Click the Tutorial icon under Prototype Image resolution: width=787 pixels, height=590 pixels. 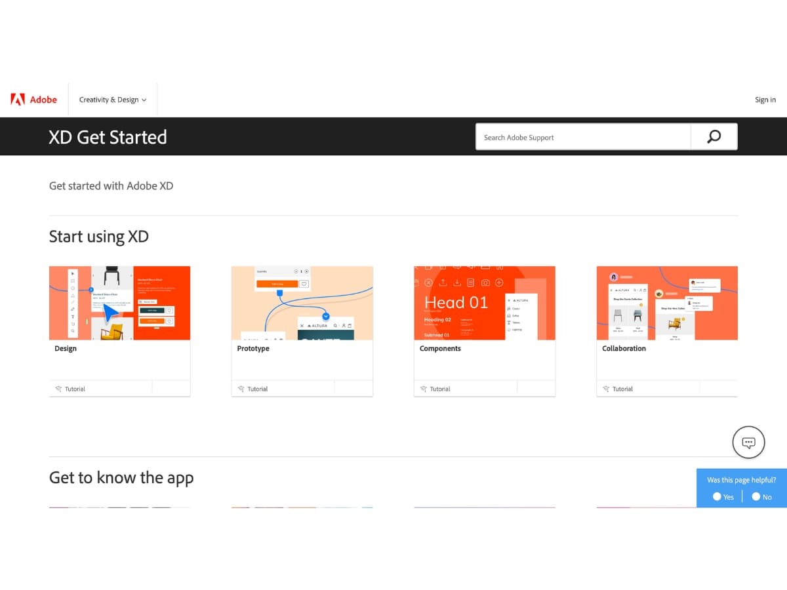(241, 389)
